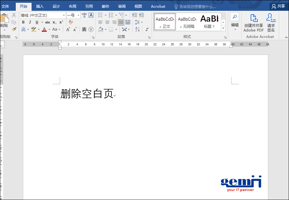
Task: Click the Request Signature icon
Action: coord(271,23)
